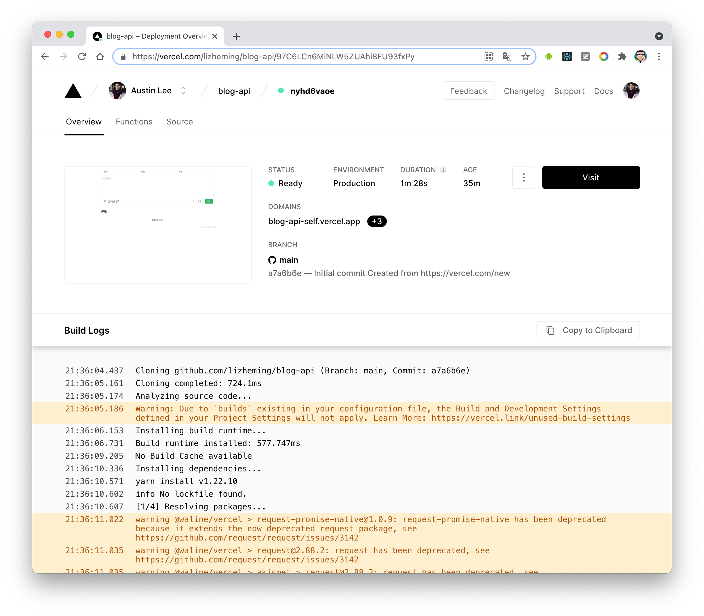704x616 pixels.
Task: Click the Copy to Clipboard button
Action: pos(588,330)
